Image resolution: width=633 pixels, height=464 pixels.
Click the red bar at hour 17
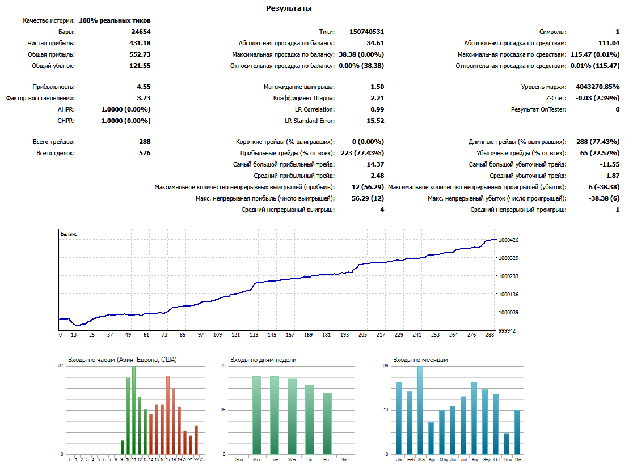click(168, 415)
